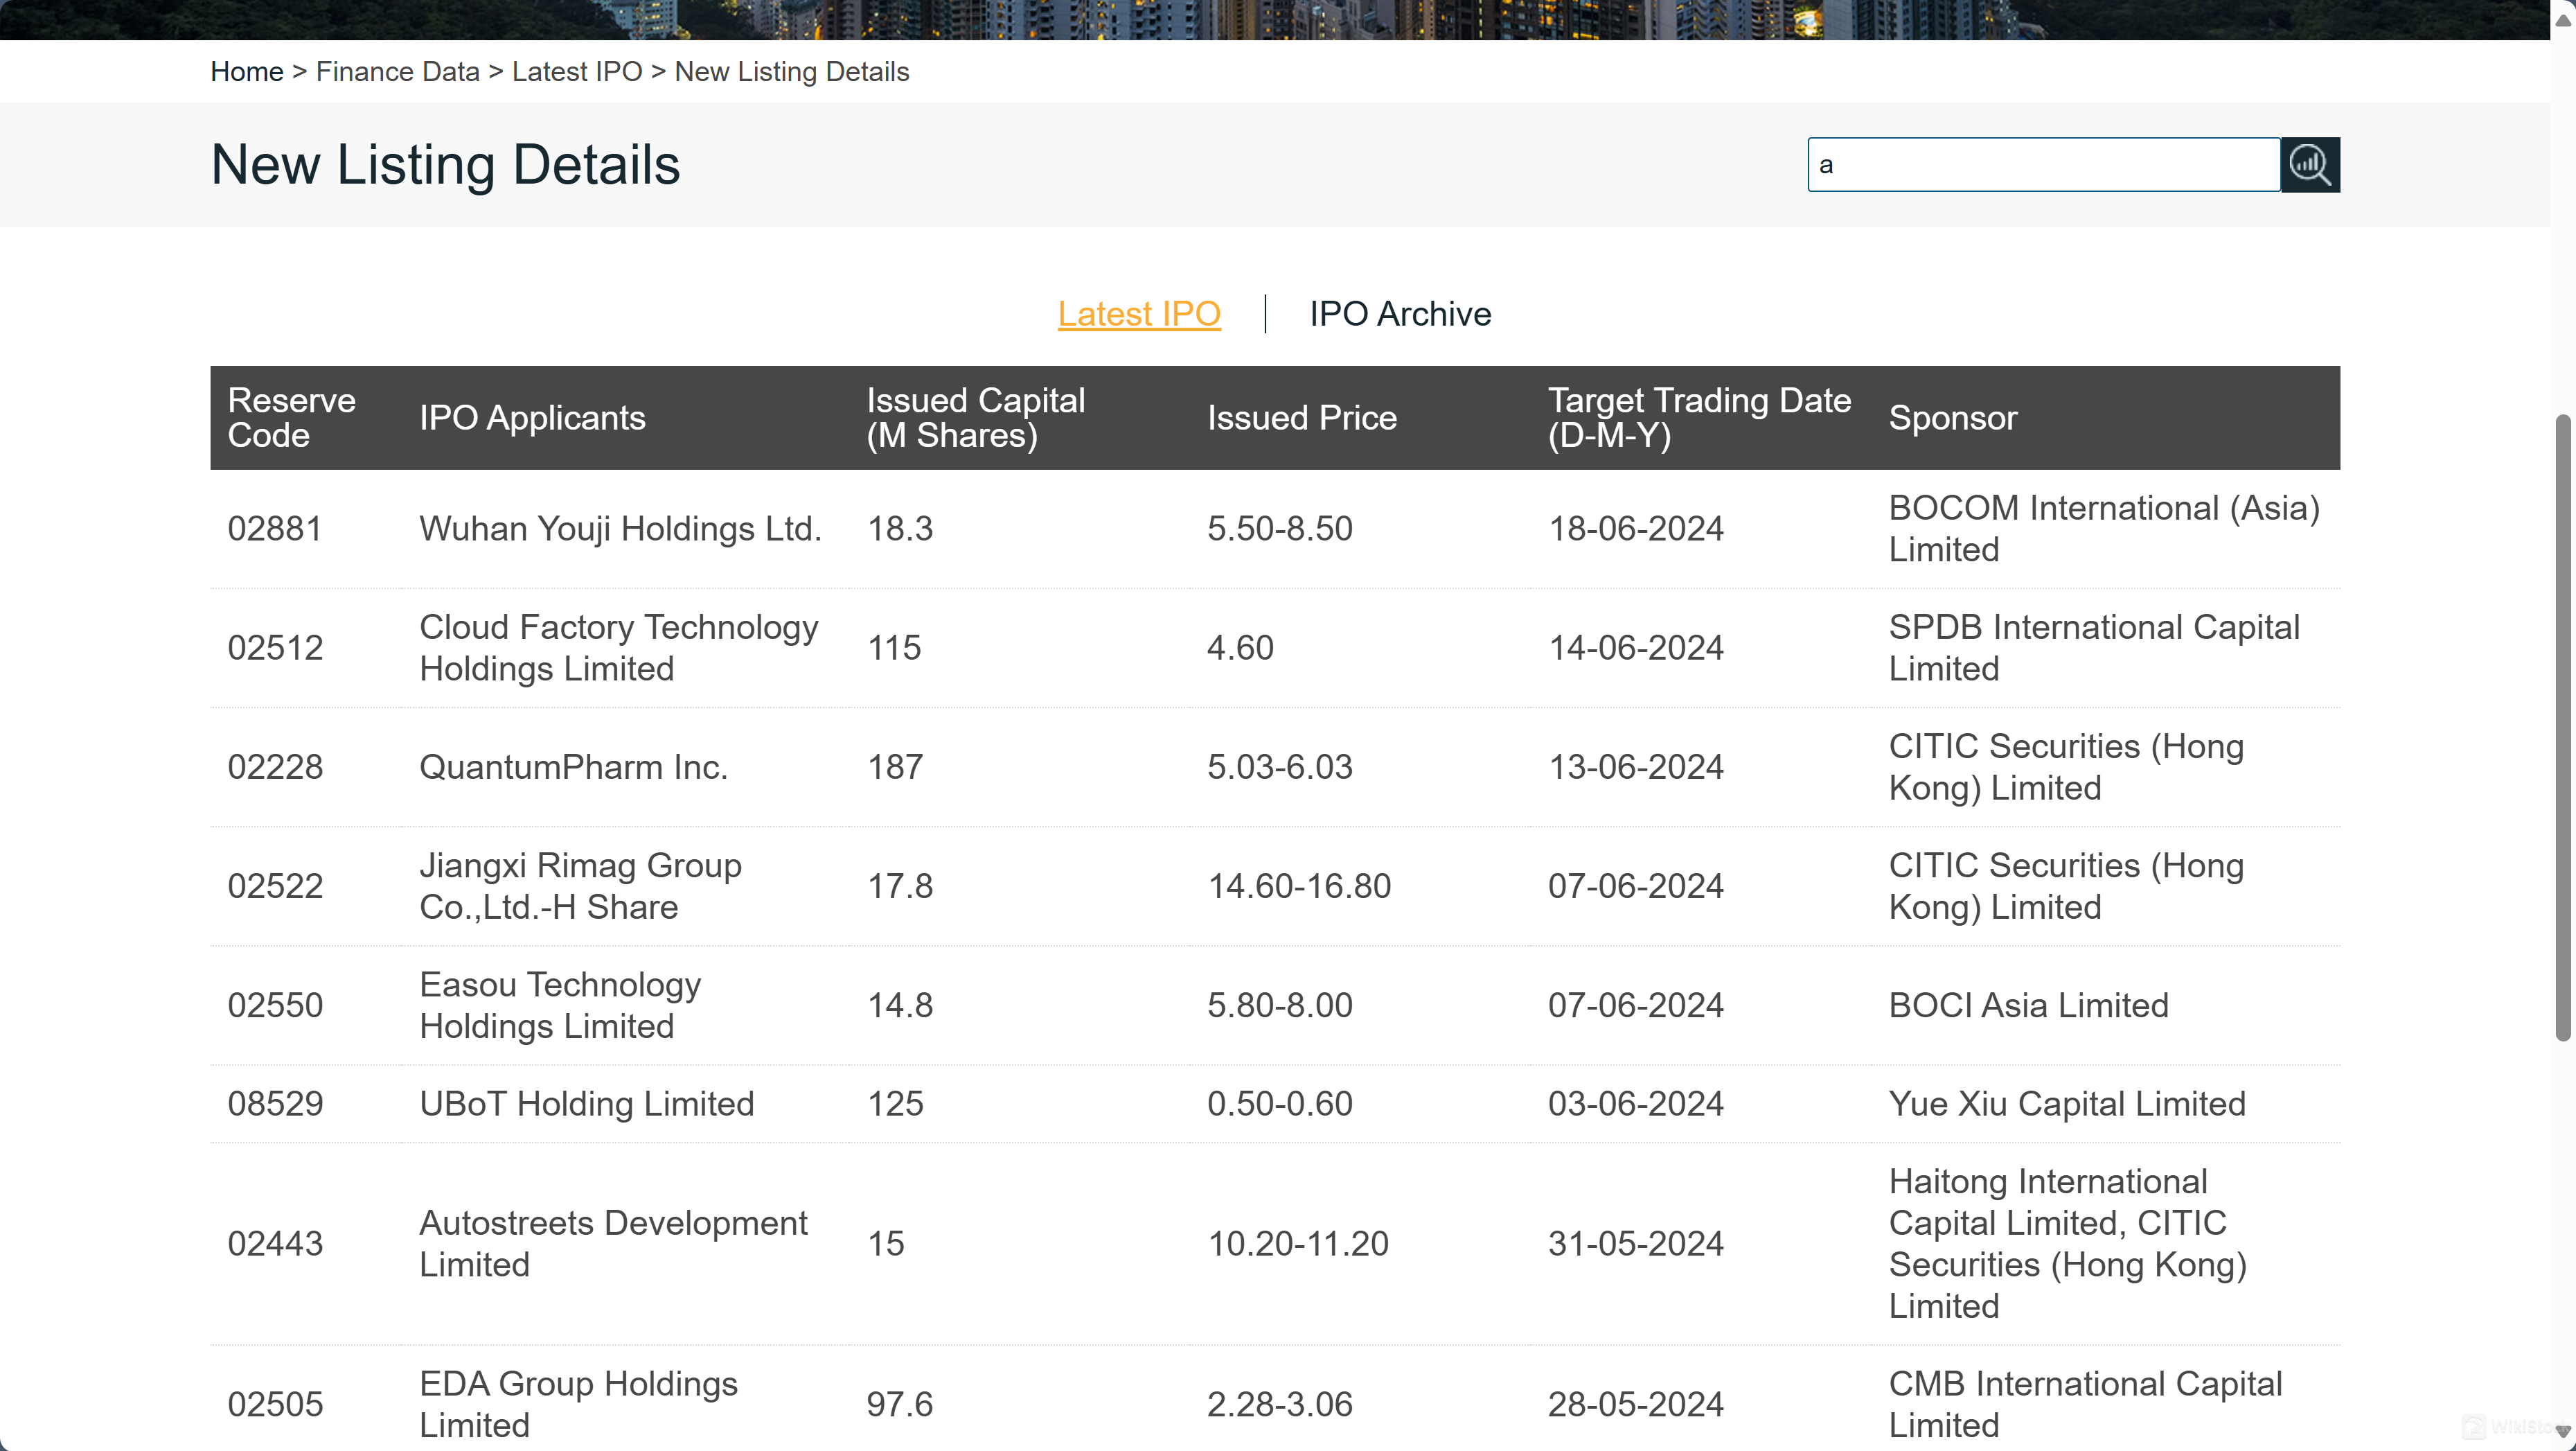Click the Issued Capital column header
The width and height of the screenshot is (2576, 1451).
click(976, 417)
